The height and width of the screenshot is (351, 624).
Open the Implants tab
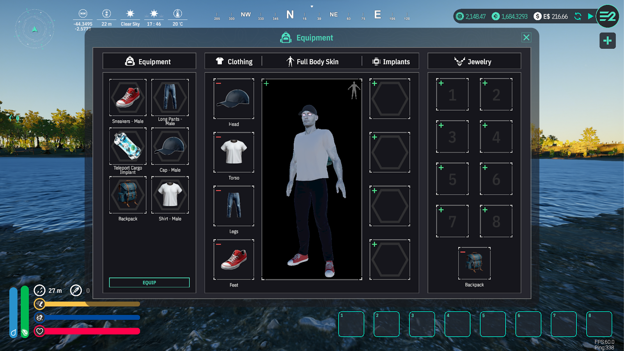click(x=391, y=62)
